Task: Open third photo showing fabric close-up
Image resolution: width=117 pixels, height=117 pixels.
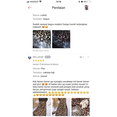Action: 81,107
